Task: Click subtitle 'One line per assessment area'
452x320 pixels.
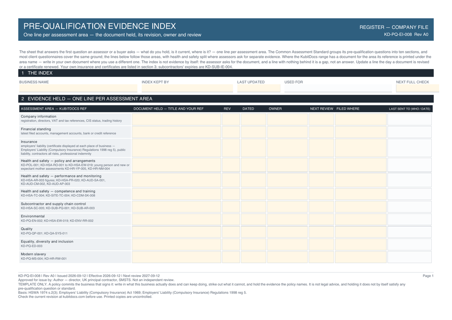Action: click(113, 35)
